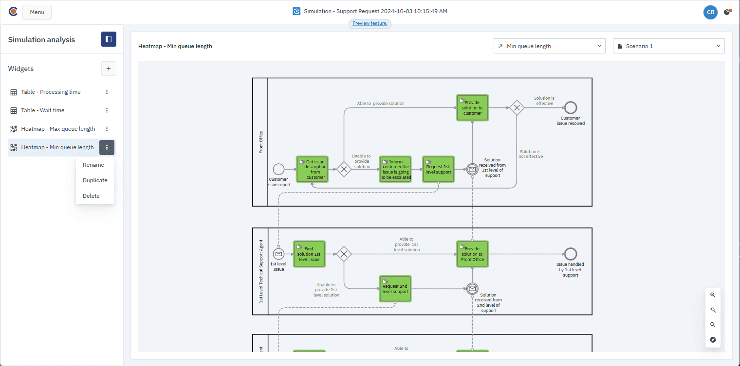Image resolution: width=740 pixels, height=366 pixels.
Task: Click the Customer issue resolved end event
Action: pyautogui.click(x=571, y=107)
